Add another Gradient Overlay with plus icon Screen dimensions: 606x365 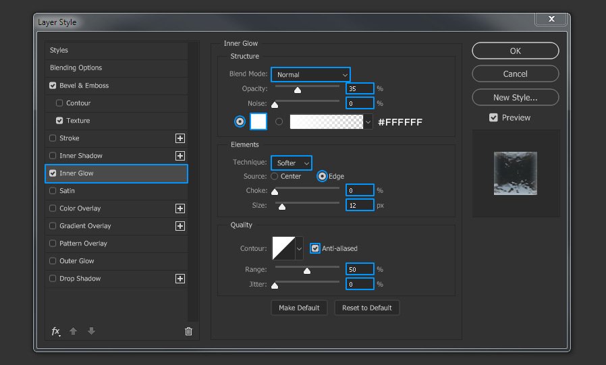point(180,226)
